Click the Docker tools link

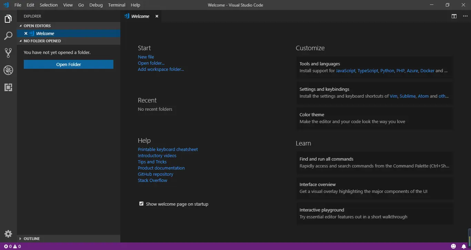(x=427, y=70)
